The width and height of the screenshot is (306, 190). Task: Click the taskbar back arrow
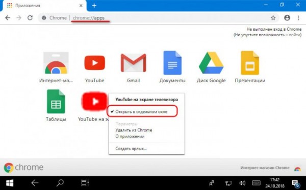click(x=35, y=183)
